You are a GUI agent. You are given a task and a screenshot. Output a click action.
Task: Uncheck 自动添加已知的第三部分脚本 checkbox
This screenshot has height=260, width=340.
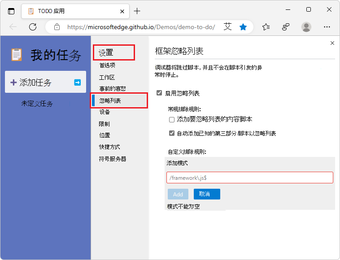(x=172, y=133)
